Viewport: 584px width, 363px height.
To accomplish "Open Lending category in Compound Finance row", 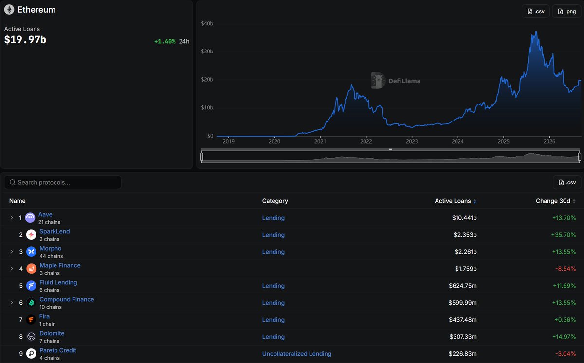I will click(x=274, y=303).
